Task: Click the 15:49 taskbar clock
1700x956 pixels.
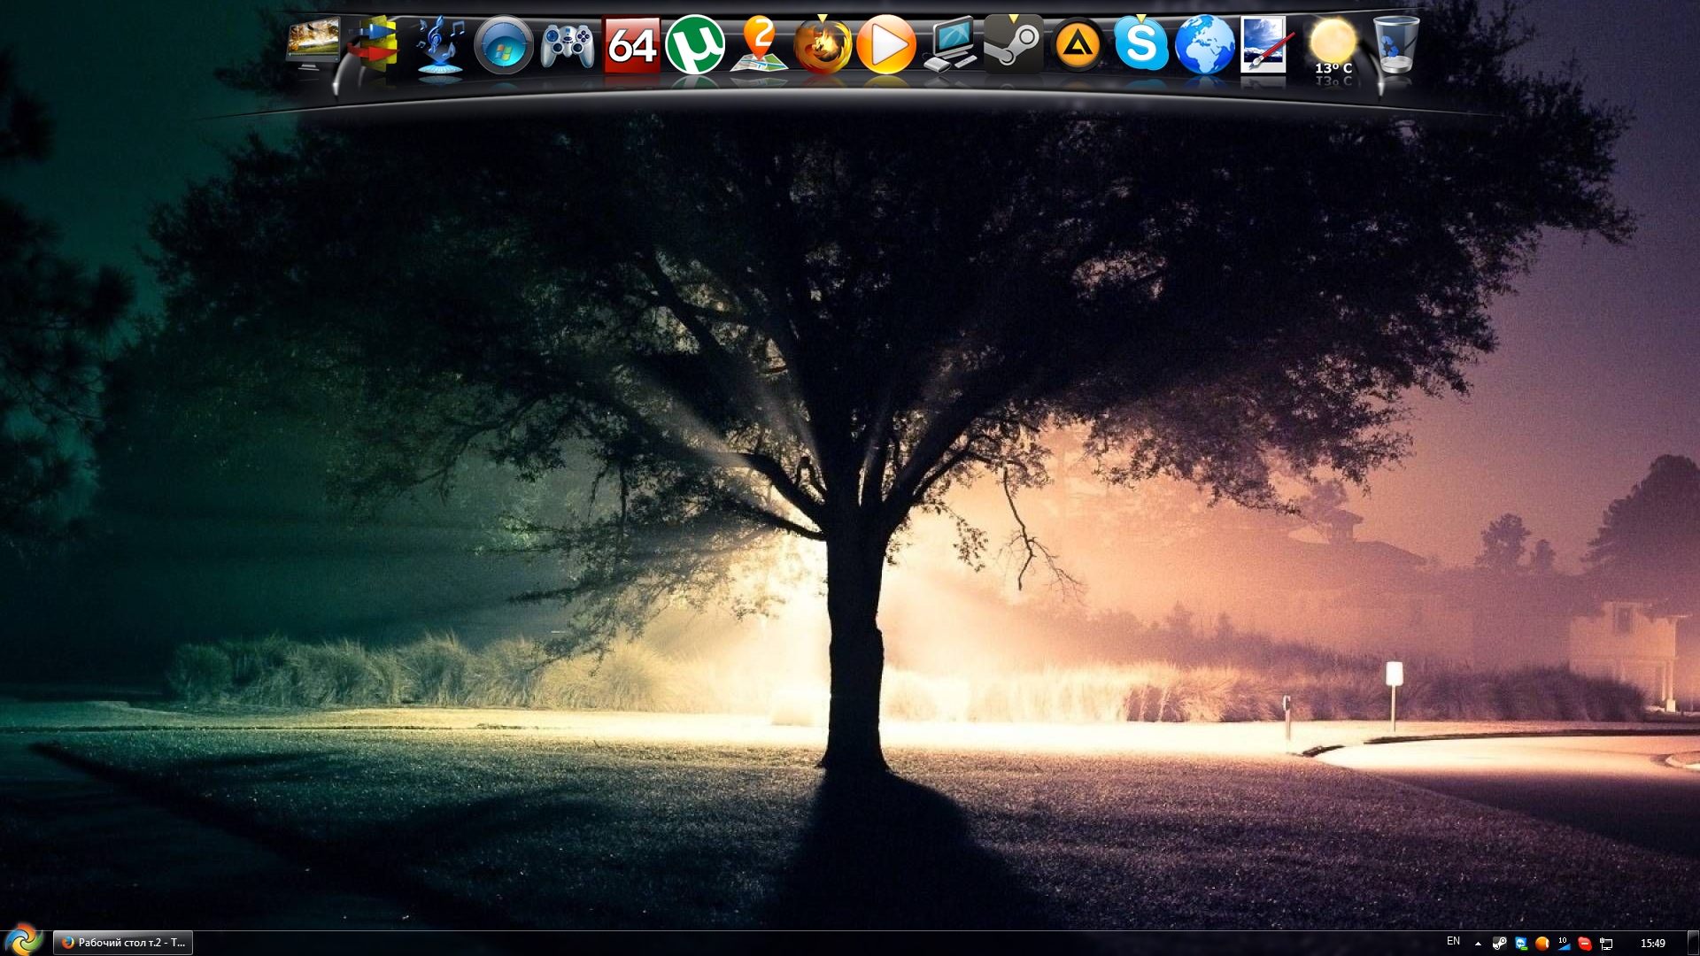Action: point(1652,944)
